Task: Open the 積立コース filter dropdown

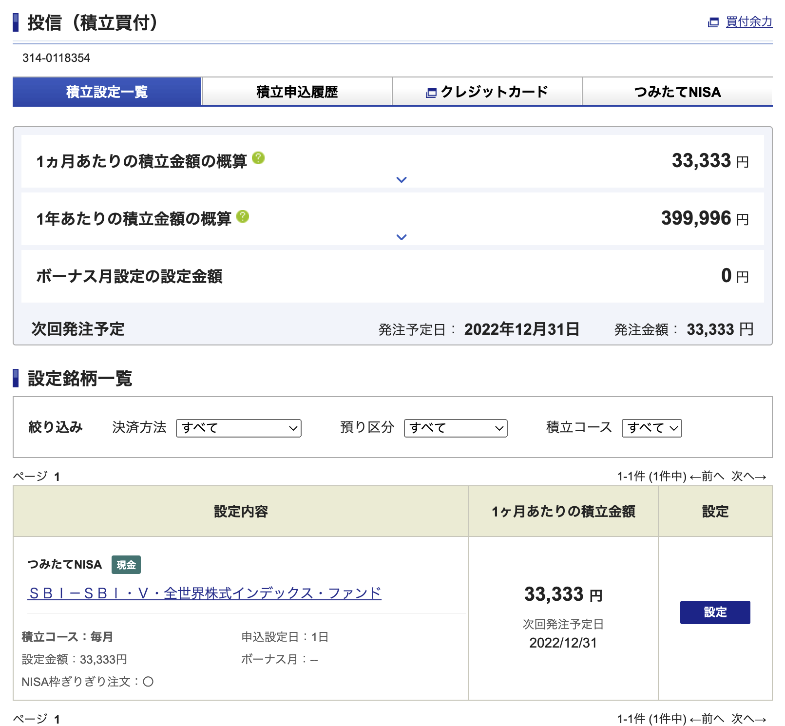Action: [x=651, y=428]
